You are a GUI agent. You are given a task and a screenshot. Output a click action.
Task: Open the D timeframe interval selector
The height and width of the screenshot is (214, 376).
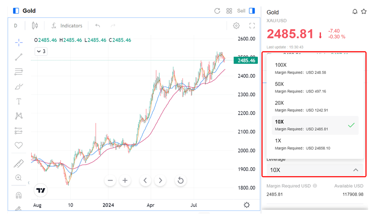tap(16, 26)
